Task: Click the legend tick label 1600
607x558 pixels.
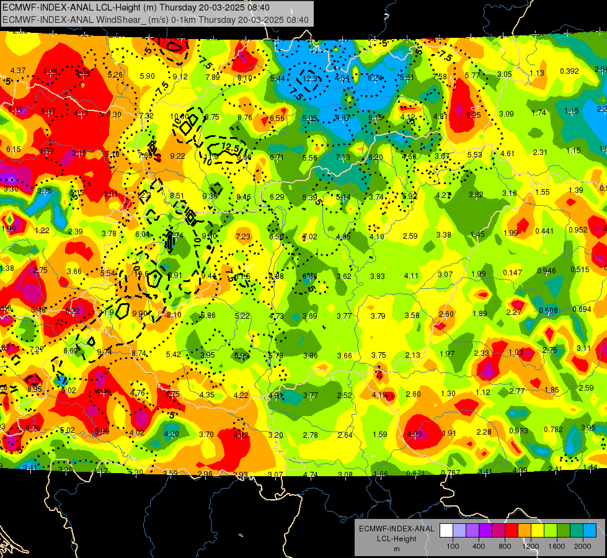Action: point(557,546)
